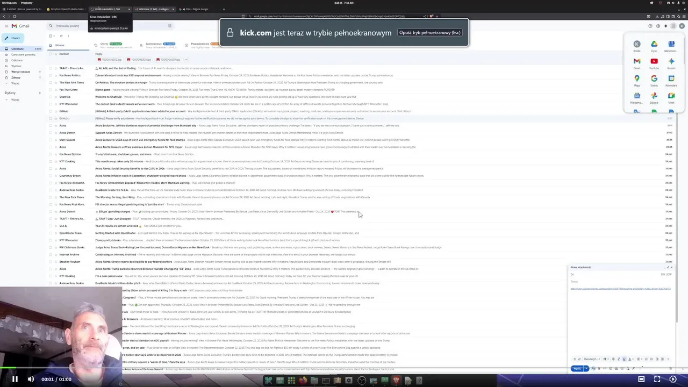Select the NYT Wirecutter 'coziest sweats' checkbox
The image size is (688, 387).
[51, 104]
